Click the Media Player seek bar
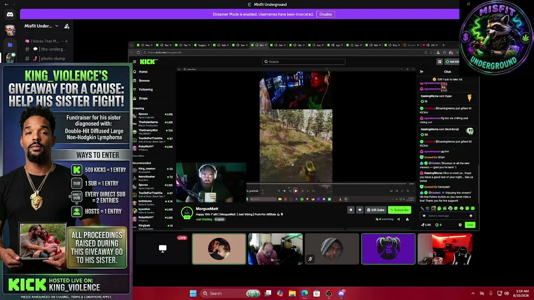Viewport: 534px width, 300px height. pyautogui.click(x=326, y=184)
